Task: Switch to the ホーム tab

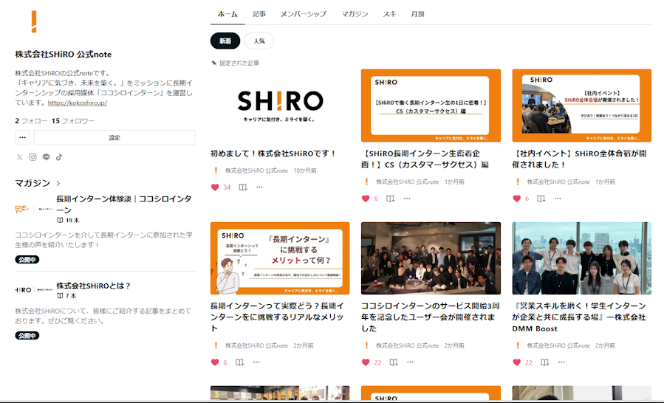Action: pos(227,14)
